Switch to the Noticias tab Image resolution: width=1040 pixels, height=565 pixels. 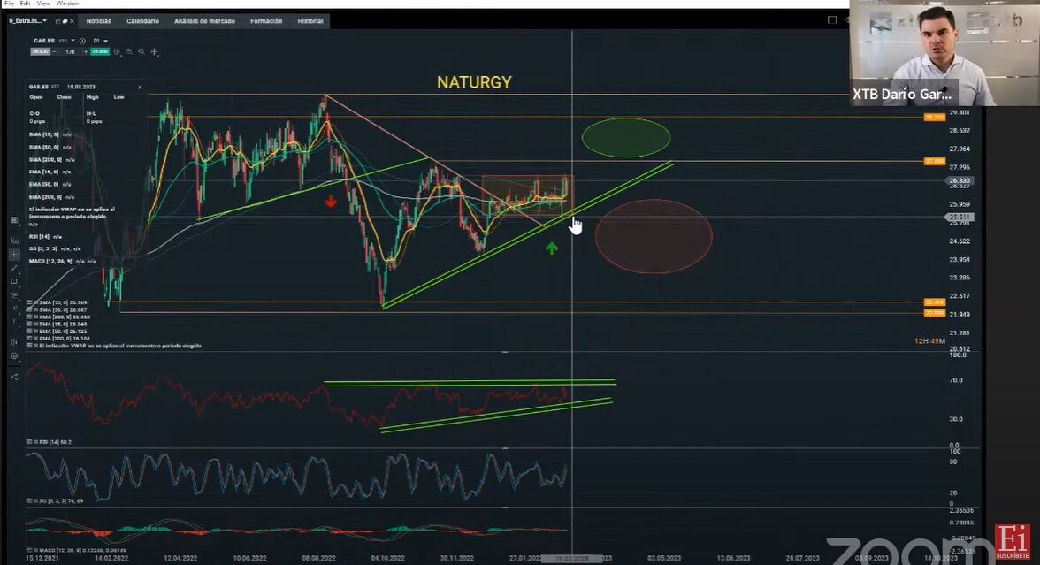99,21
